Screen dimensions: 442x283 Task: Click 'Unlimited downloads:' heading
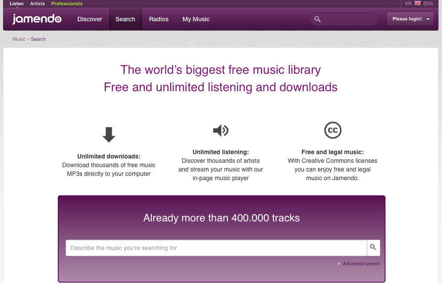tap(109, 156)
